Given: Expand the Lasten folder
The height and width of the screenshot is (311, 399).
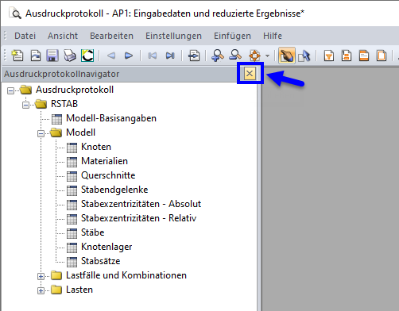Looking at the screenshot, I should (41, 290).
